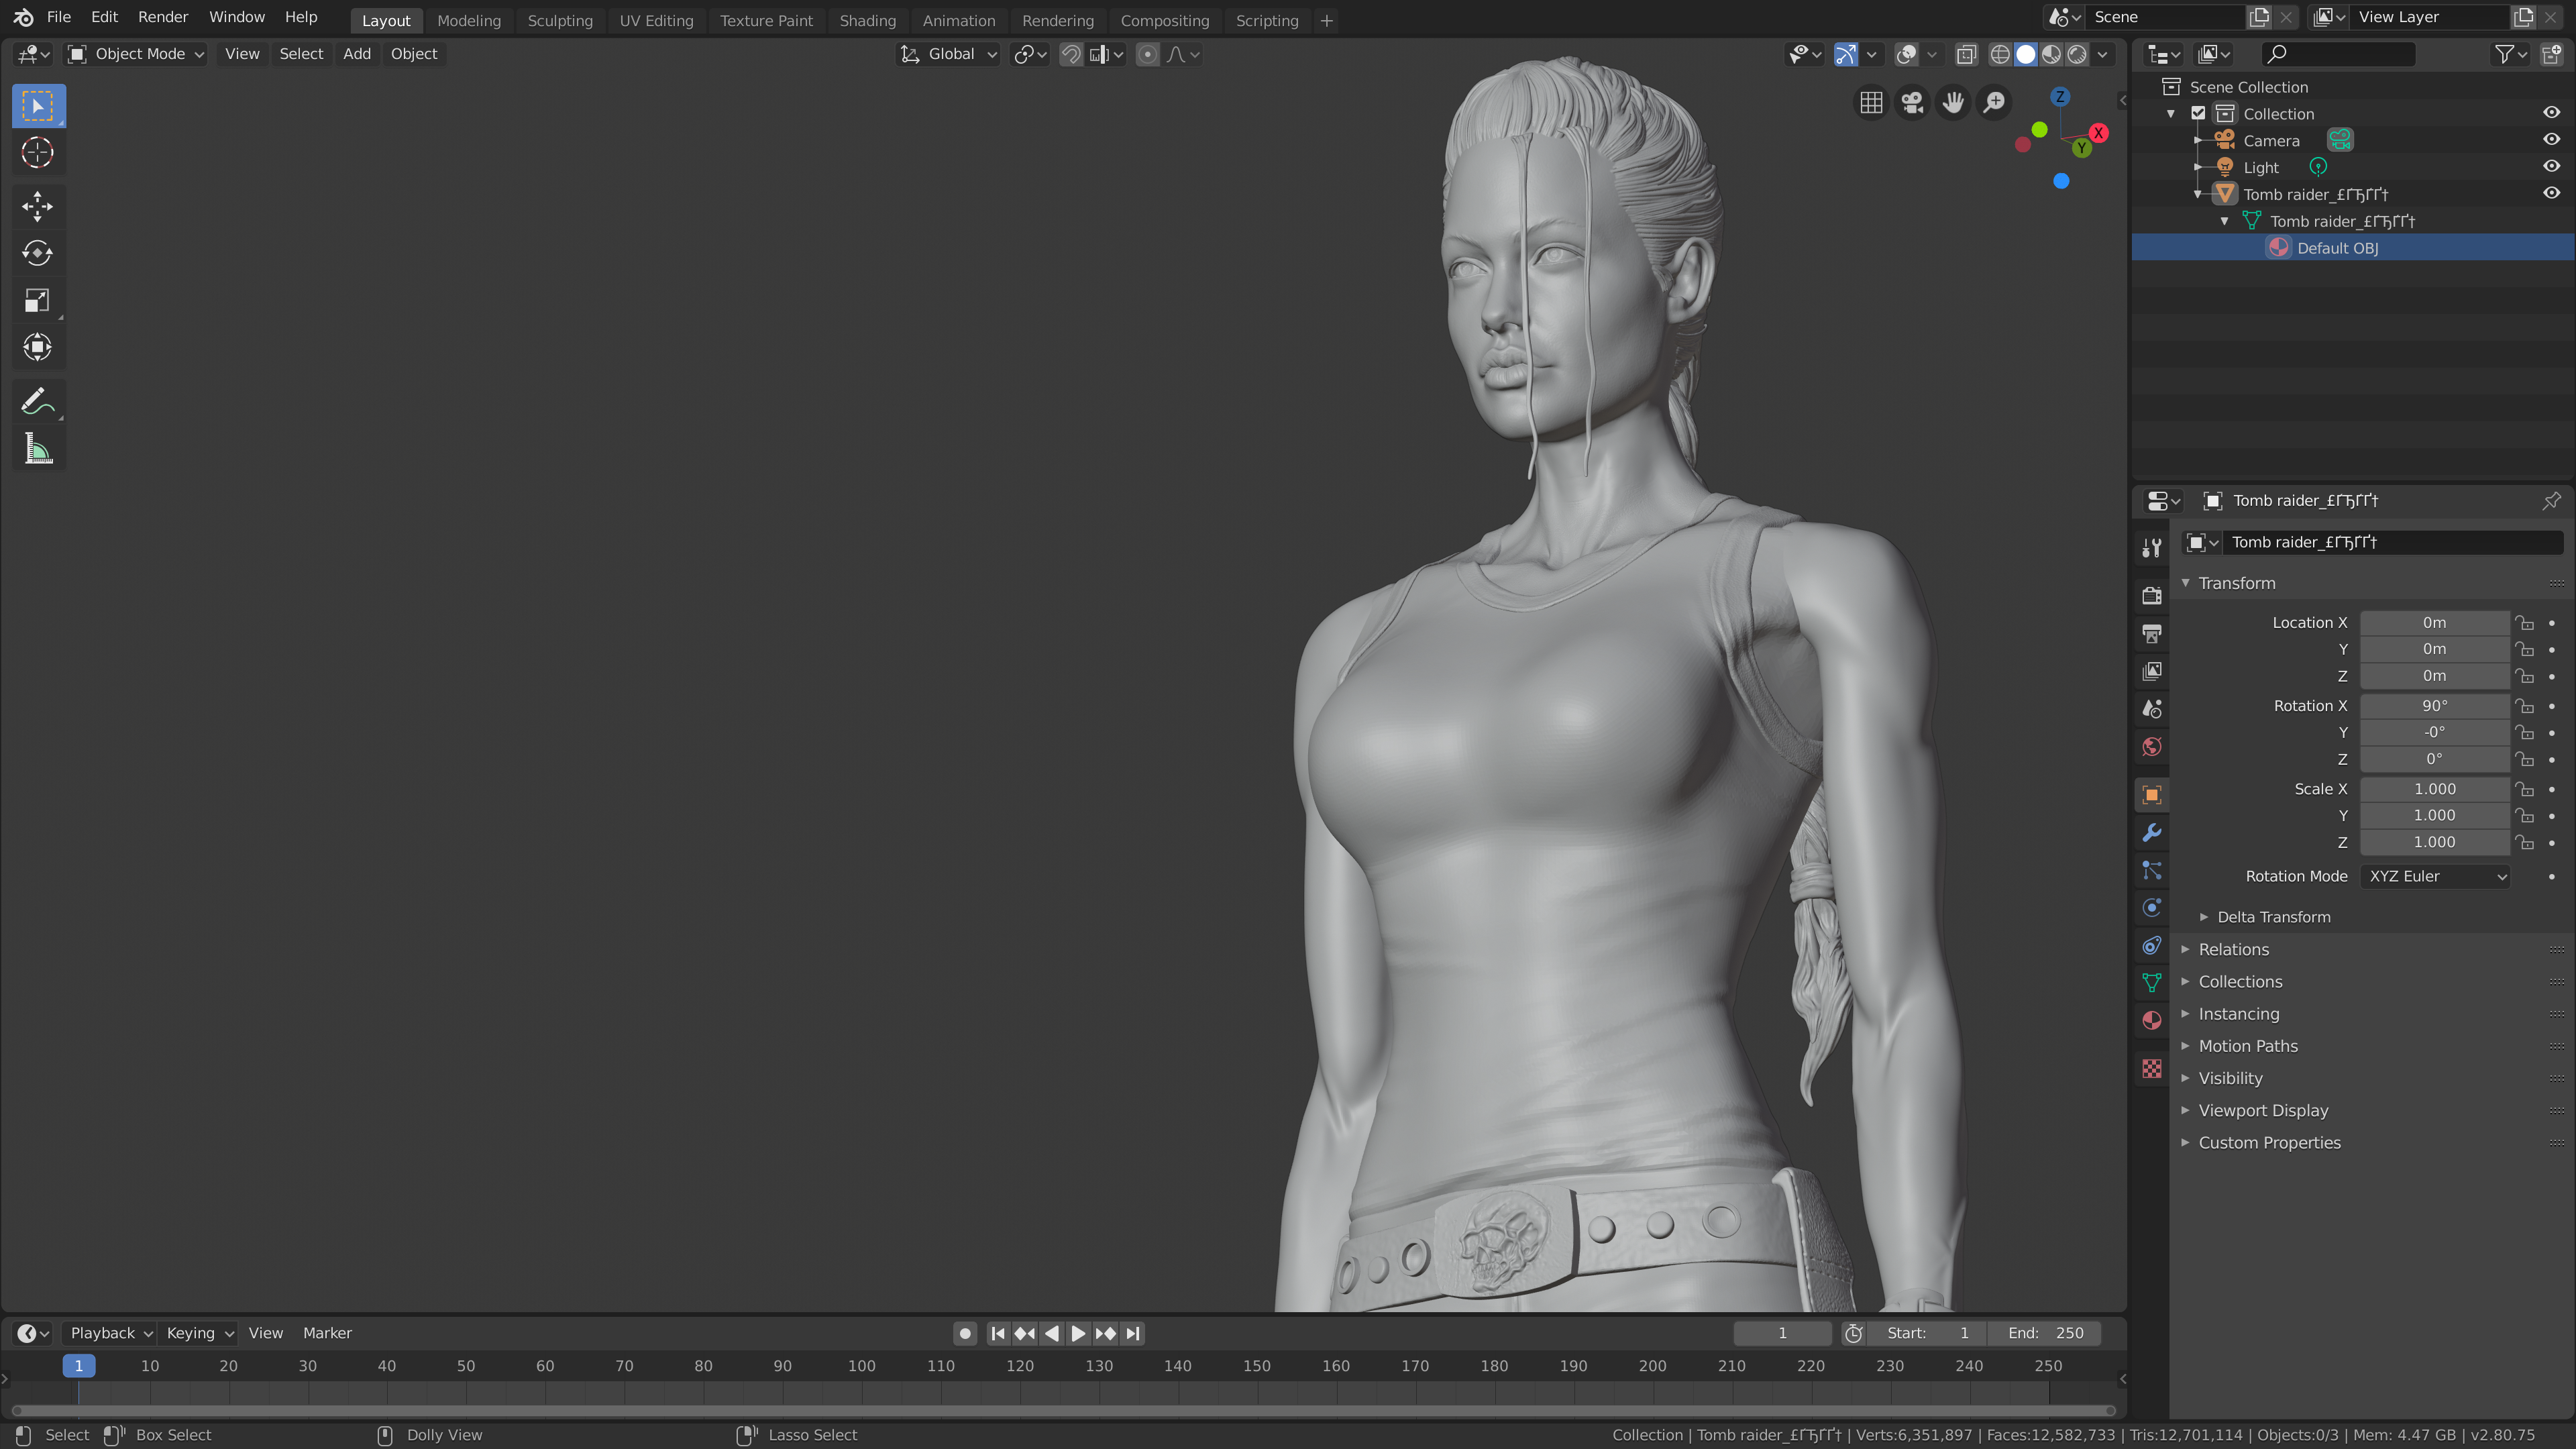
Task: Click the Cursor tool icon
Action: point(37,153)
